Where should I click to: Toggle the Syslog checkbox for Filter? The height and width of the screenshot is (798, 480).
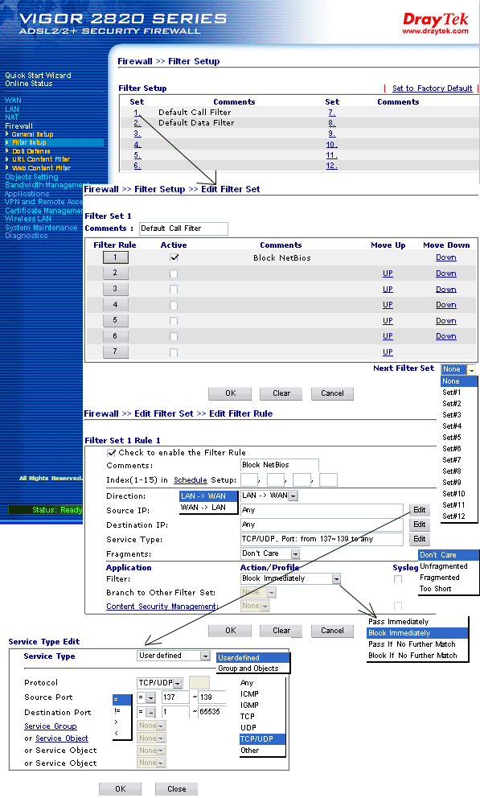tap(398, 578)
